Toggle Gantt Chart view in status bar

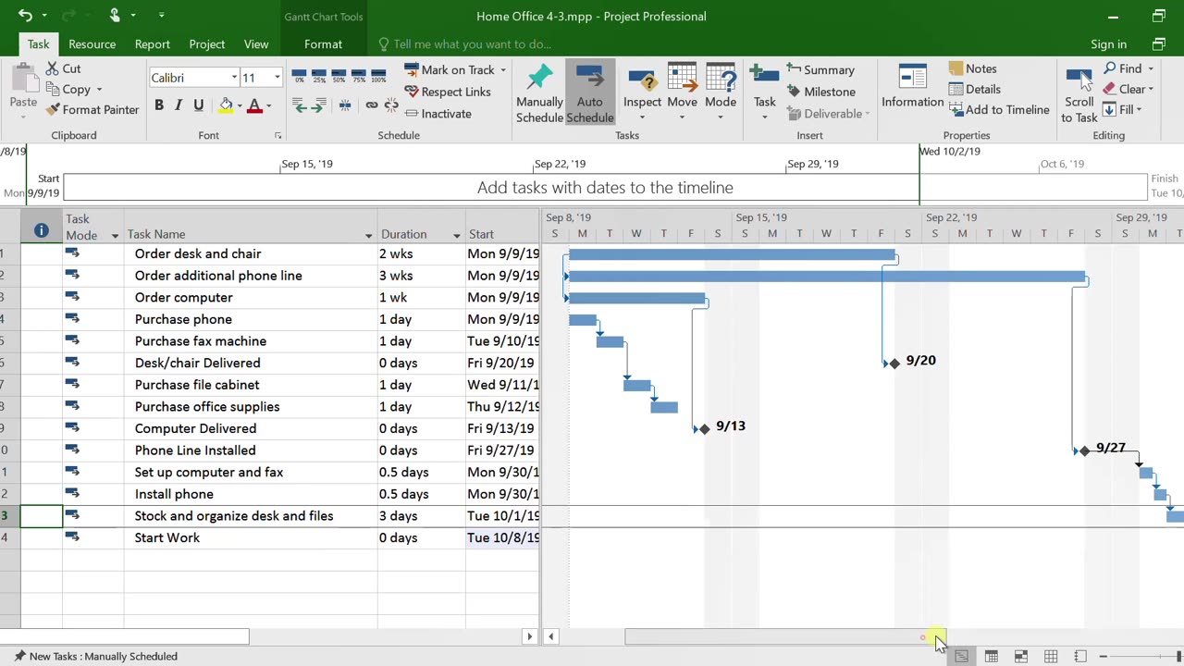click(962, 656)
